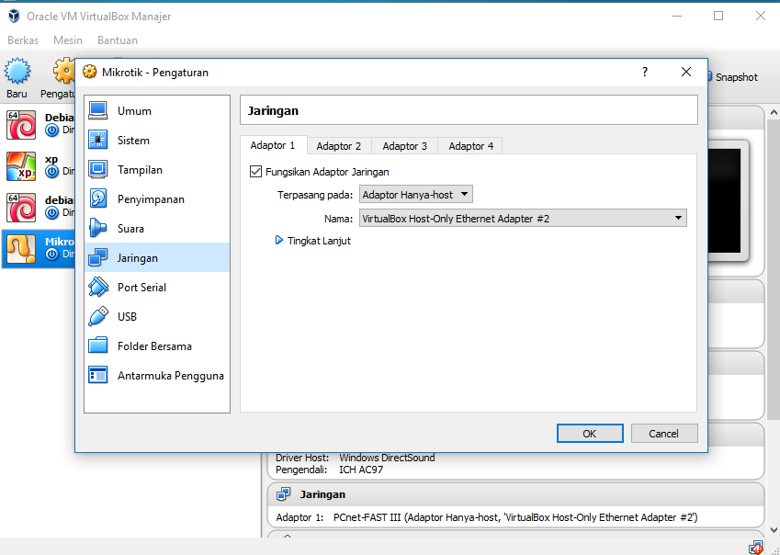Viewport: 780px width, 555px height.
Task: Click the VirtualBox logo in title bar
Action: pos(14,16)
